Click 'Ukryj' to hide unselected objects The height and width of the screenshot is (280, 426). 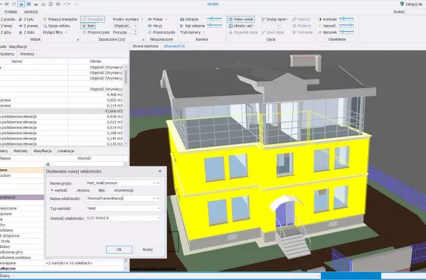pos(155,26)
